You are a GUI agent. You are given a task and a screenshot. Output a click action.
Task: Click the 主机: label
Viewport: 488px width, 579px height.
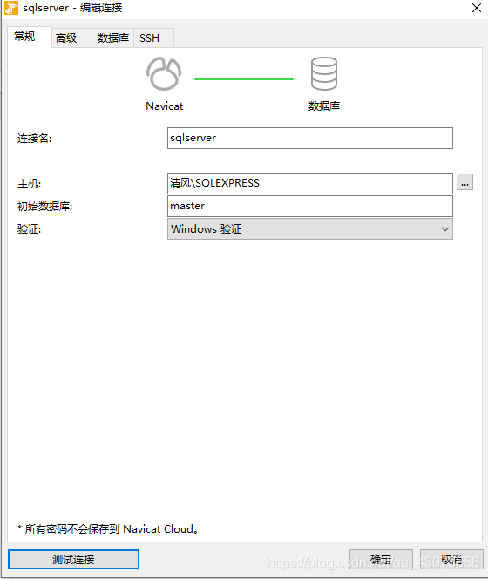pyautogui.click(x=29, y=183)
